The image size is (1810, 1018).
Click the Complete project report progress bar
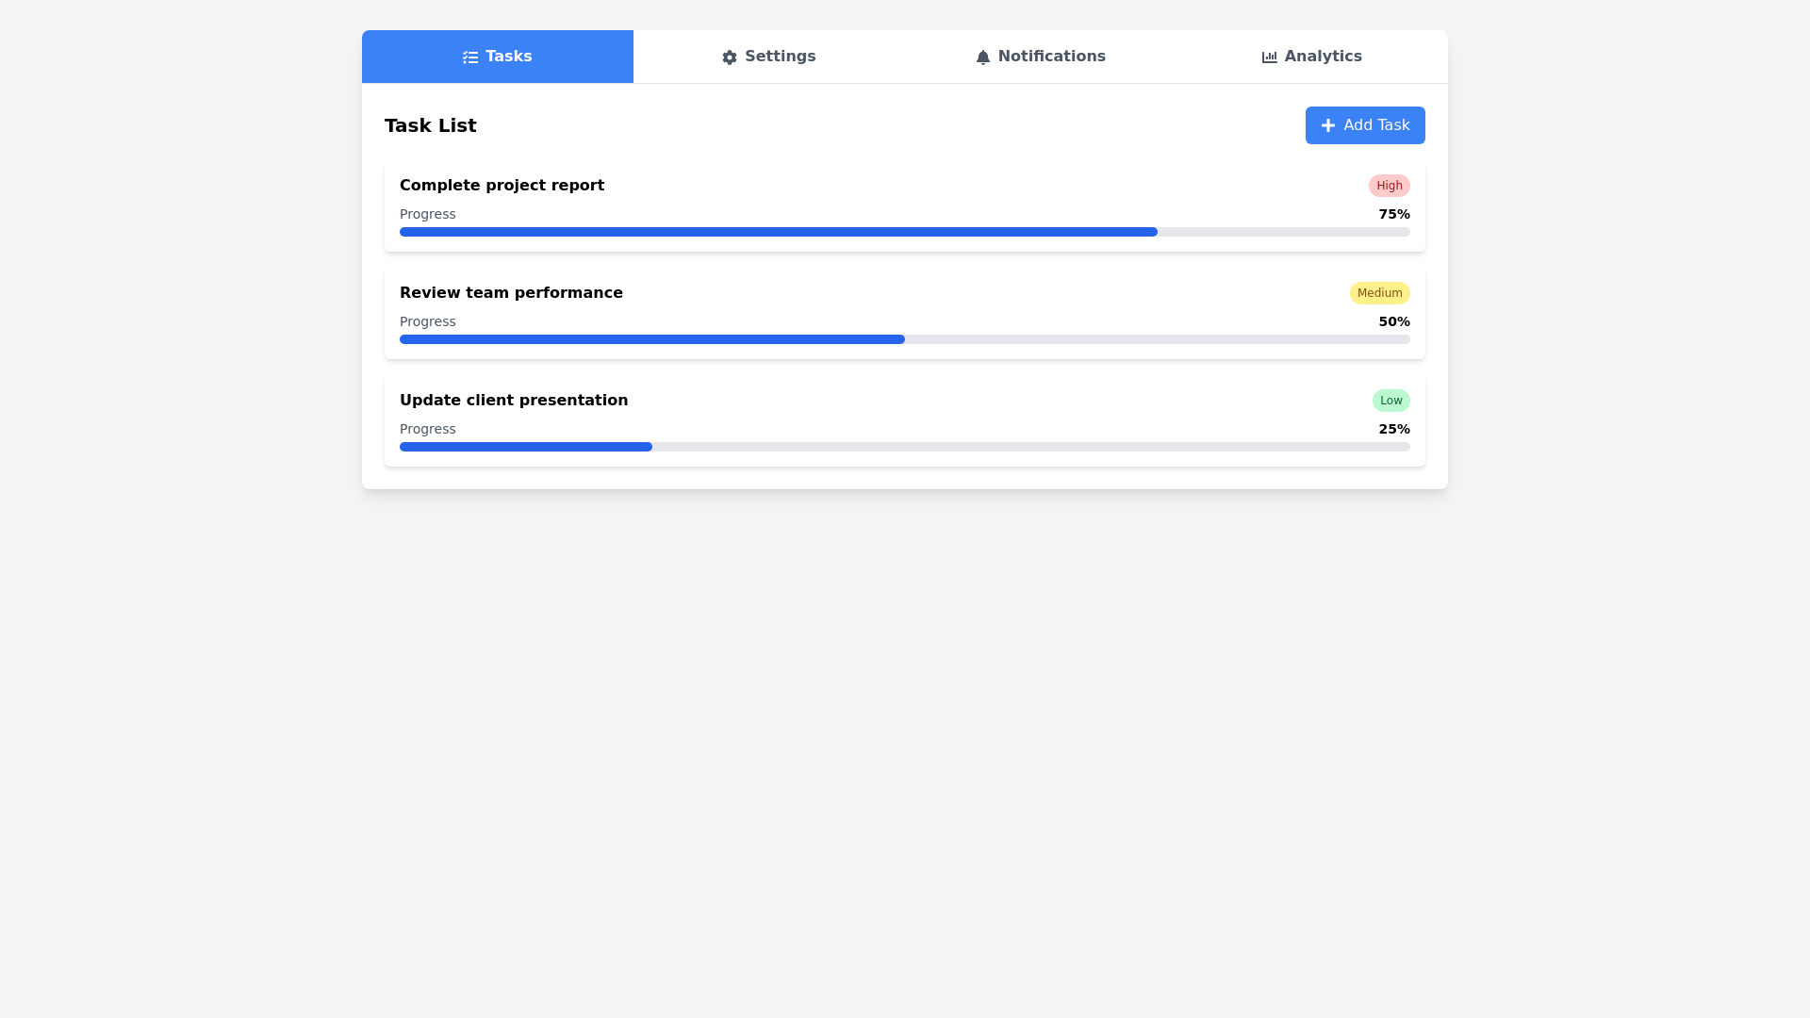pos(905,232)
